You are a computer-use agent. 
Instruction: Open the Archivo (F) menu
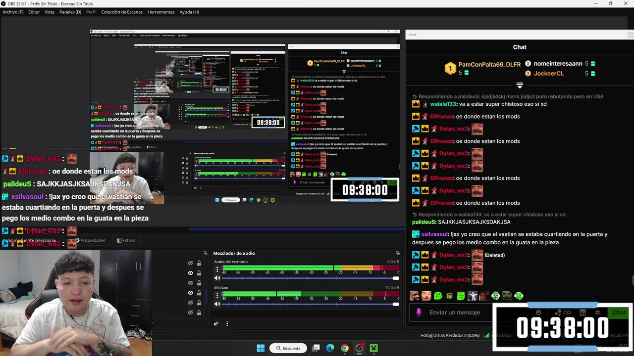coord(13,12)
